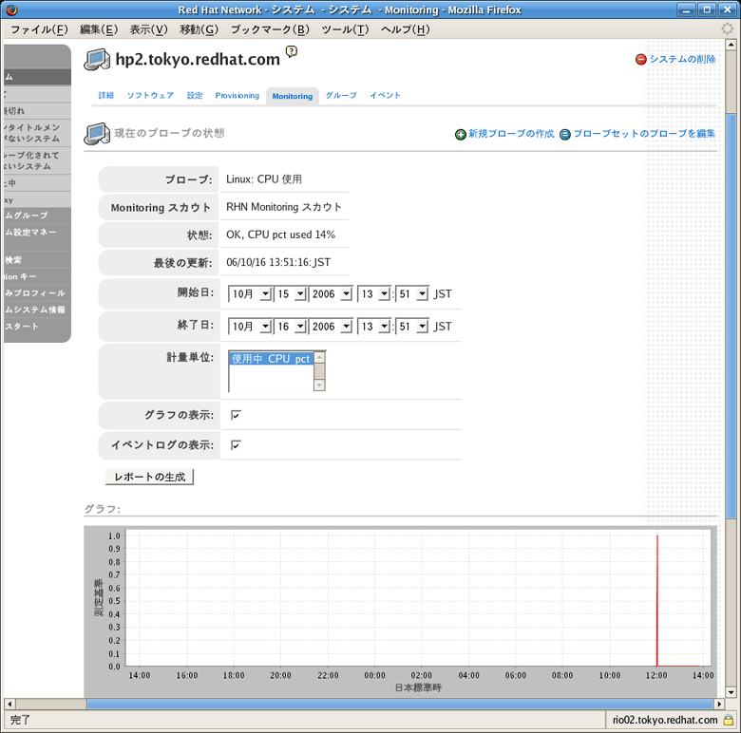Select the Monitoring tab
The image size is (741, 733).
[292, 96]
